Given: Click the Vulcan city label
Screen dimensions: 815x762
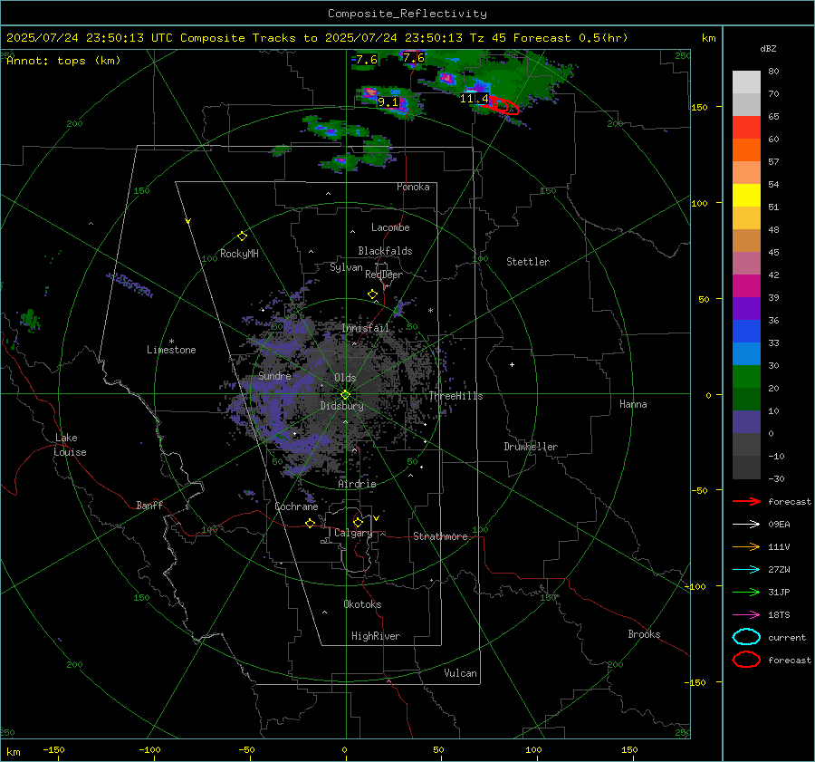Looking at the screenshot, I should pyautogui.click(x=461, y=673).
